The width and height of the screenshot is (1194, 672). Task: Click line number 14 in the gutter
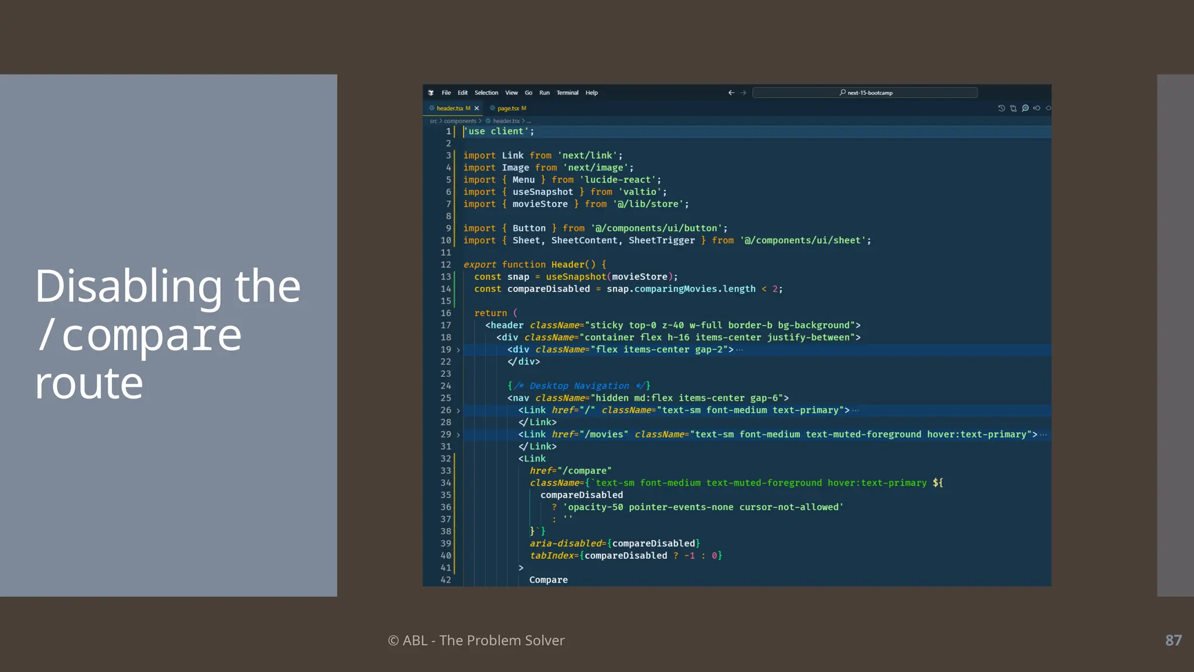coord(445,289)
